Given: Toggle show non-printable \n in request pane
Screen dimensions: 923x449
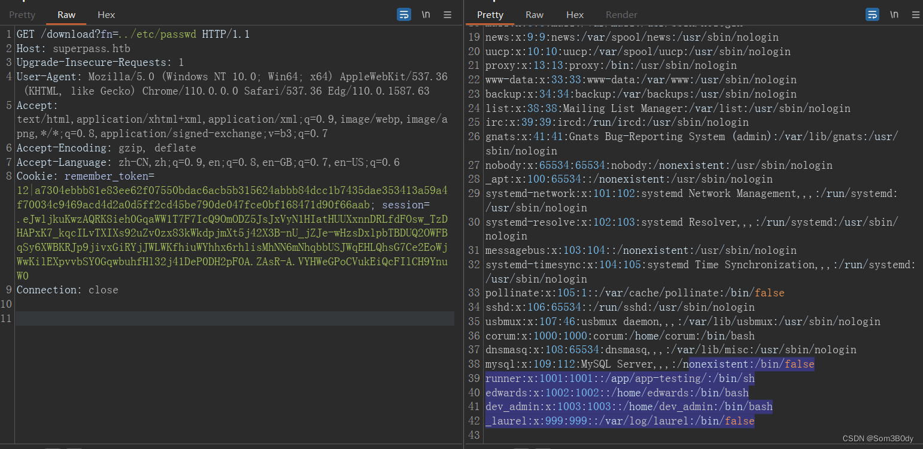Looking at the screenshot, I should click(426, 14).
